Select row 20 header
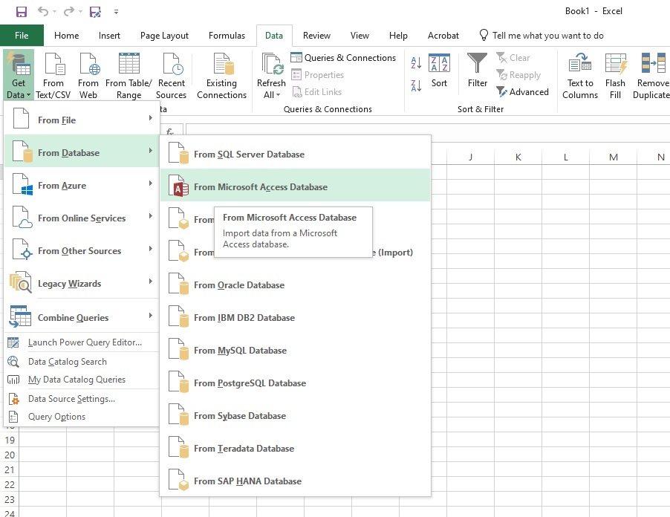 click(x=10, y=455)
